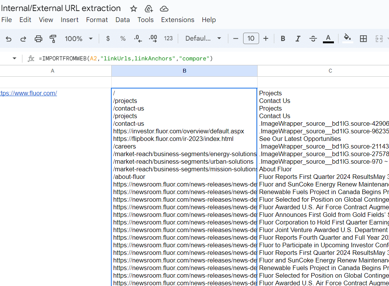Toggle strikethrough formatting
389x286 pixels.
pyautogui.click(x=313, y=38)
